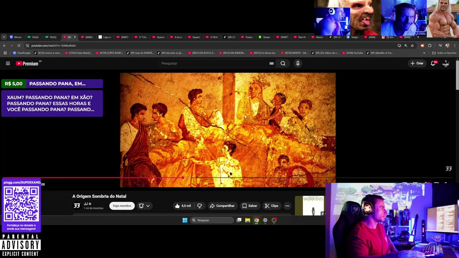Bookmark this page with the star icon
Screen dimensions: 459x258
coord(412,46)
